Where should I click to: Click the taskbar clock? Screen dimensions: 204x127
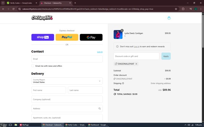point(199,125)
